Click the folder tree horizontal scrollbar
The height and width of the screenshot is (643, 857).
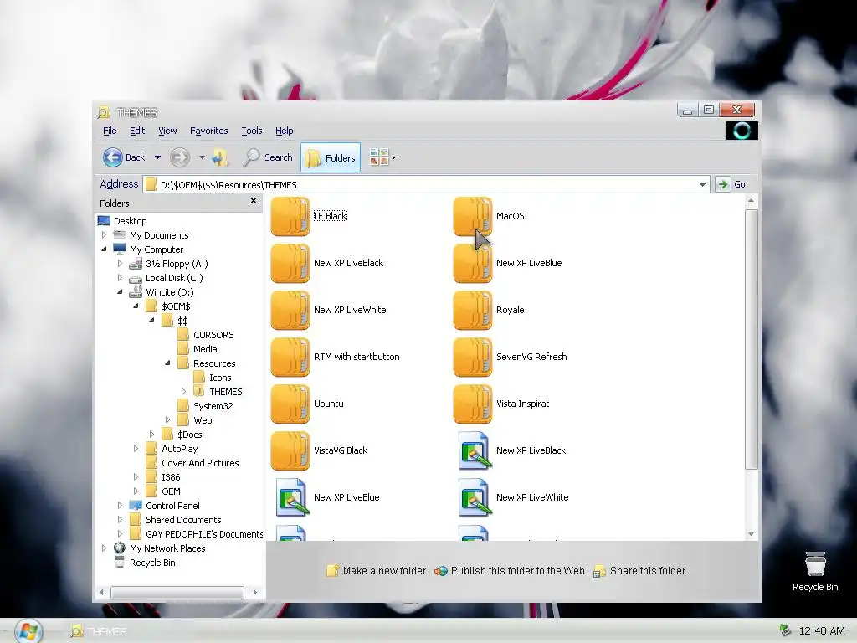177,592
